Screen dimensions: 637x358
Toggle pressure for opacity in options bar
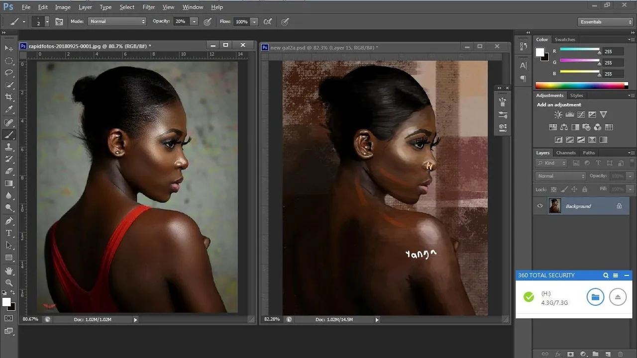[x=208, y=21]
